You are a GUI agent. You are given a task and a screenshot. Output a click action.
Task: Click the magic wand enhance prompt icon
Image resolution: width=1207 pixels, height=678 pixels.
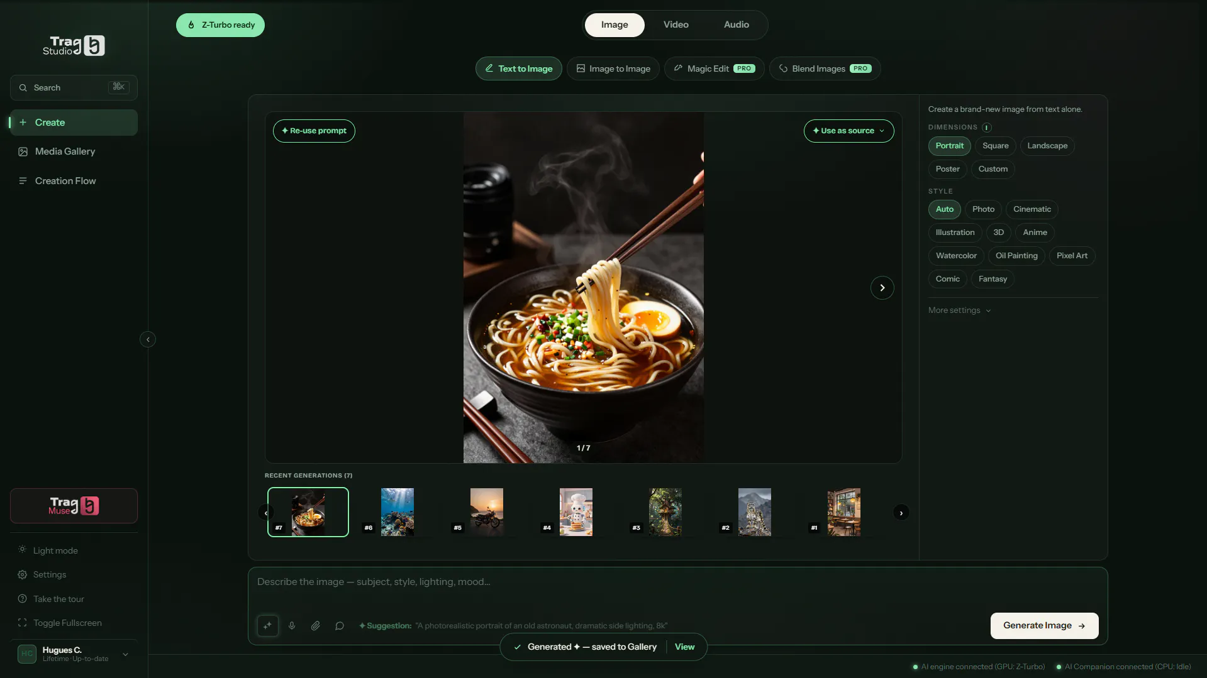coord(268,626)
